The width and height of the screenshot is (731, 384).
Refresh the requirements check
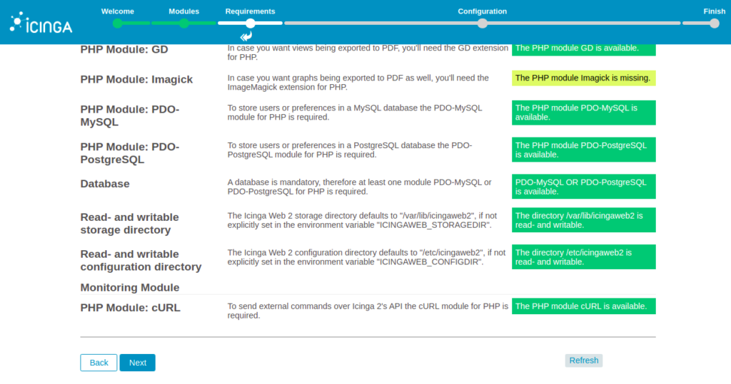[x=584, y=360]
